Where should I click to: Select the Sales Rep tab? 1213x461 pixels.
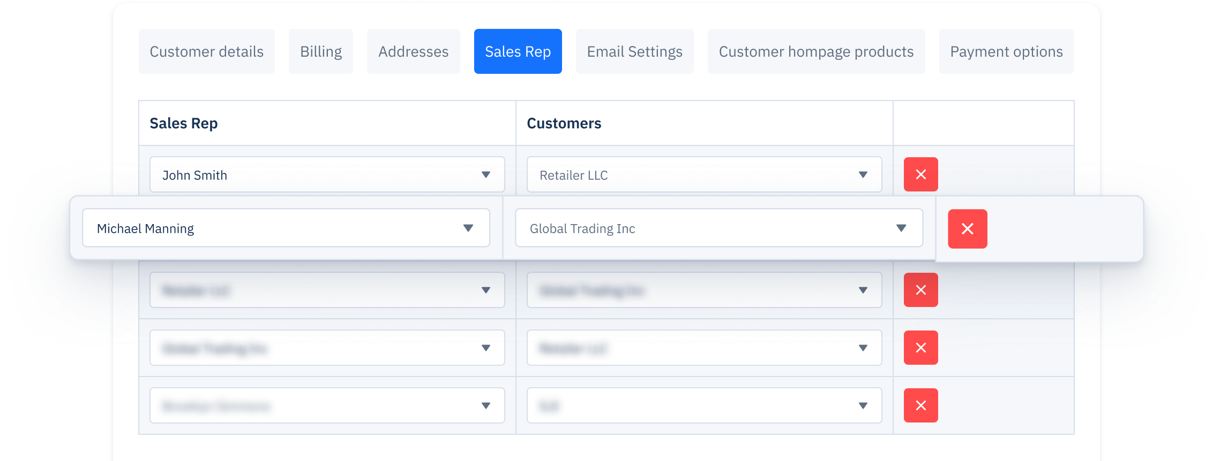(x=518, y=51)
